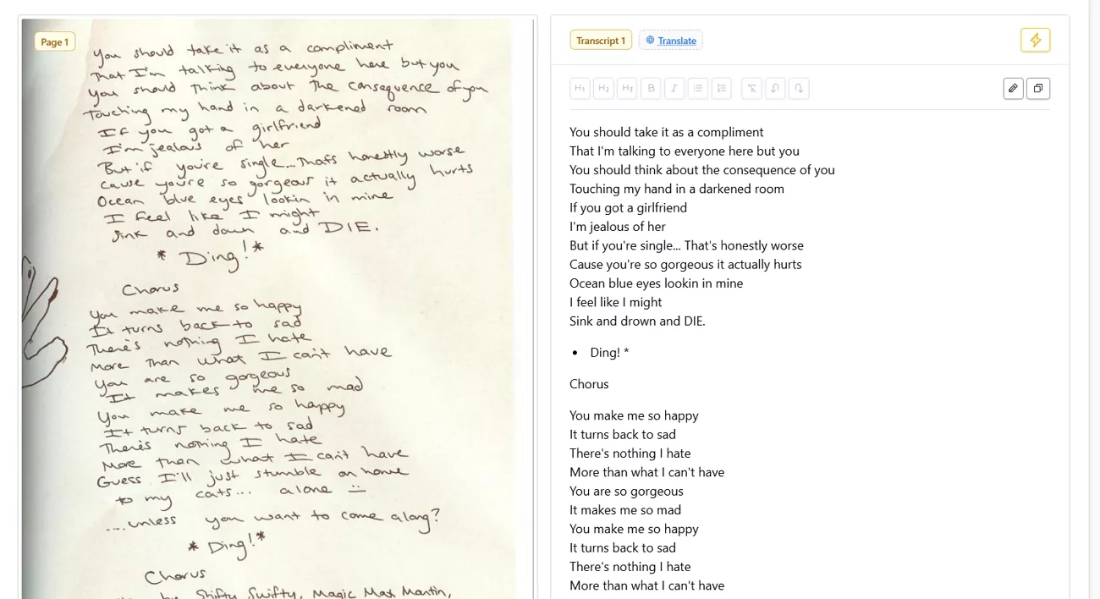Toggle bold text formatting
This screenshot has width=1100, height=599.
point(651,88)
